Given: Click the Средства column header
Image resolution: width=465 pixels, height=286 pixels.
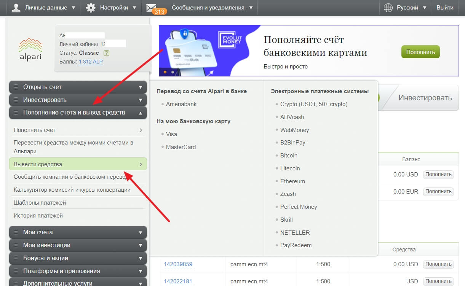Looking at the screenshot, I should 404,250.
